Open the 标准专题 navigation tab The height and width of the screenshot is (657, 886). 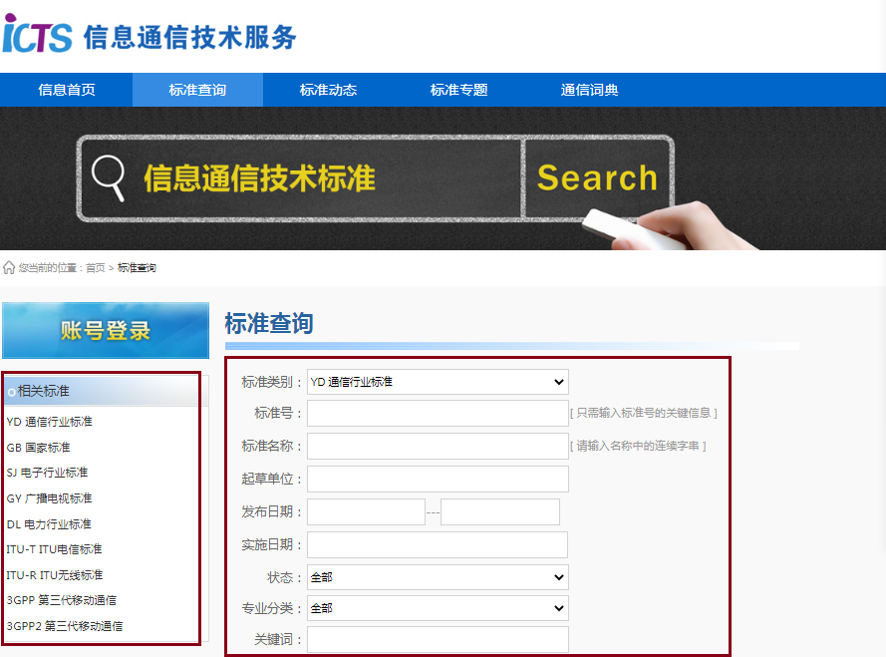tap(458, 90)
